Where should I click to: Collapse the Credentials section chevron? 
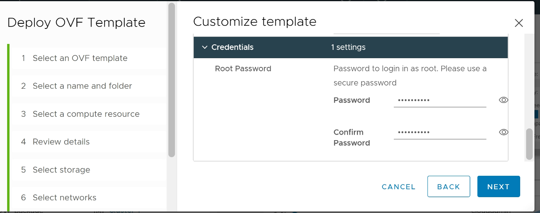click(x=204, y=48)
